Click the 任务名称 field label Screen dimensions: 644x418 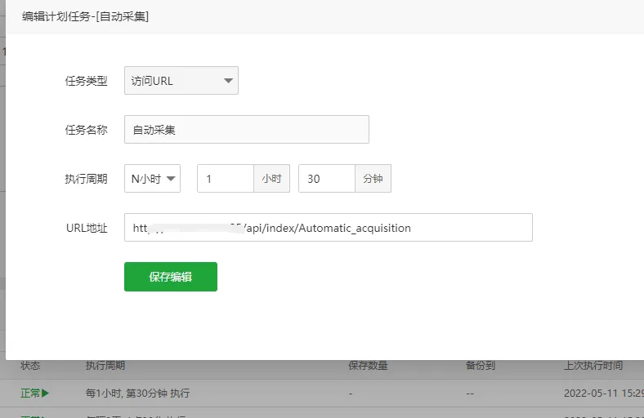coord(87,130)
